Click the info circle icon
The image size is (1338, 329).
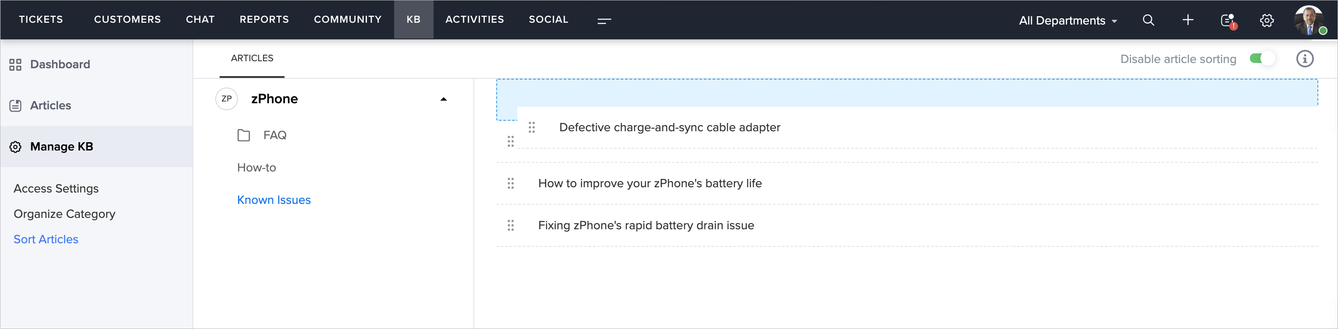(x=1304, y=59)
